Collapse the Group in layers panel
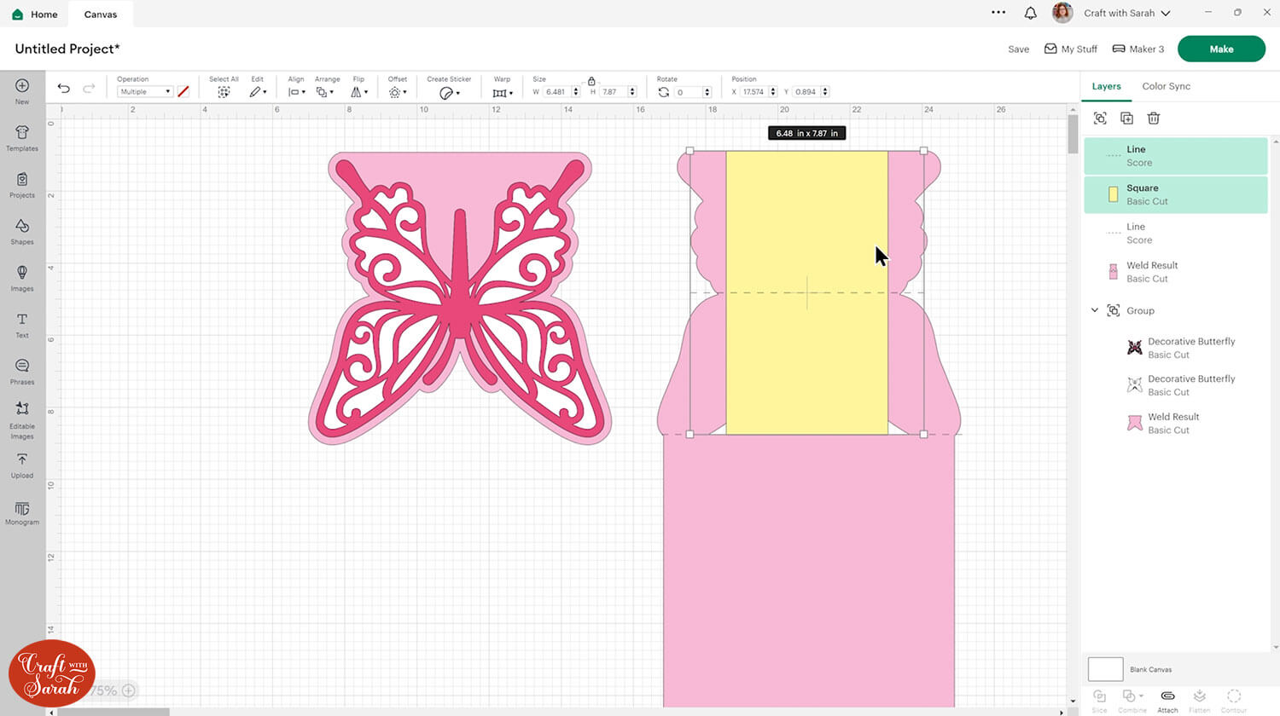Screen dimensions: 1280x716 coord(1095,310)
